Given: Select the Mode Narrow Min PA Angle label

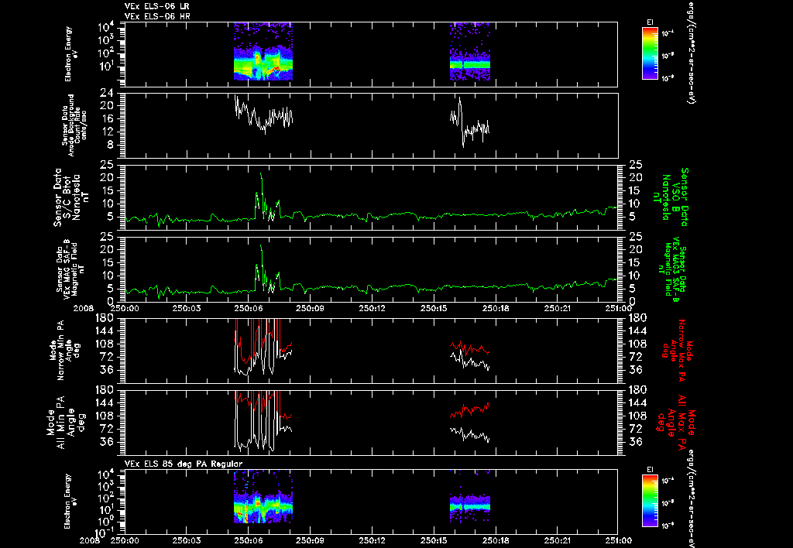Looking at the screenshot, I should [64, 350].
